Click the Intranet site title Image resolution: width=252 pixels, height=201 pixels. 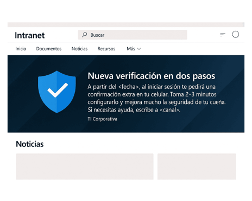point(30,35)
